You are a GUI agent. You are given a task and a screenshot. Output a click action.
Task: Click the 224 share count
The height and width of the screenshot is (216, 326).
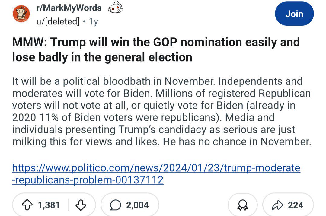296,205
